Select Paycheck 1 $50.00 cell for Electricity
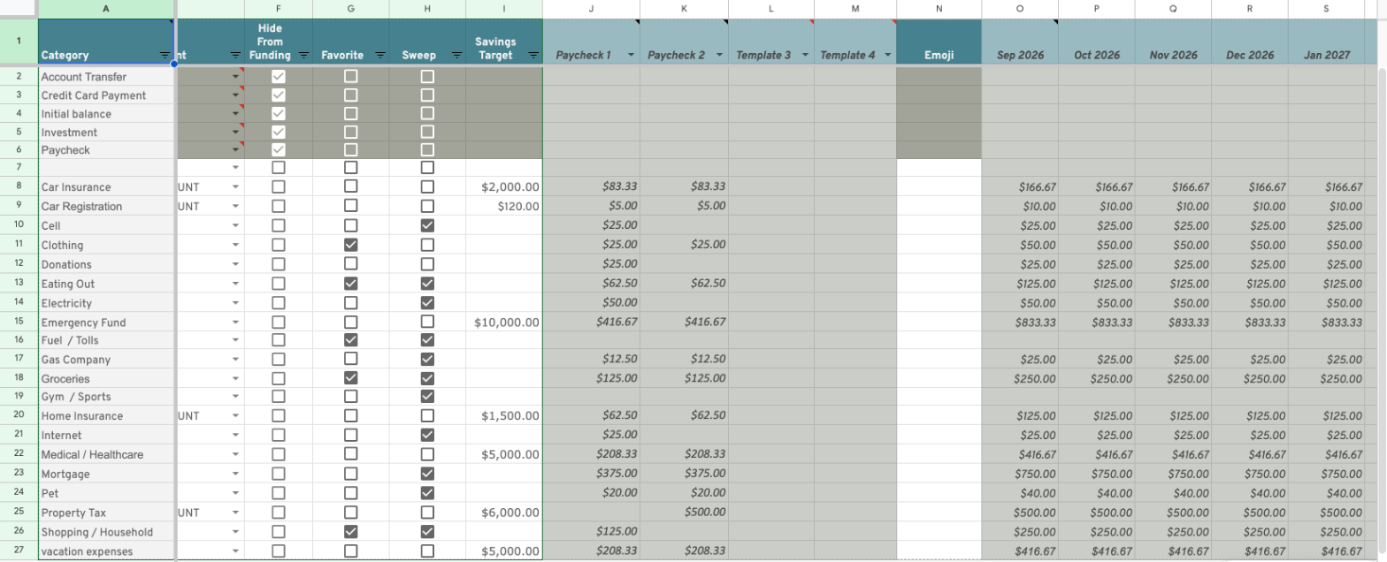Viewport: 1387px width, 562px height. pyautogui.click(x=591, y=302)
